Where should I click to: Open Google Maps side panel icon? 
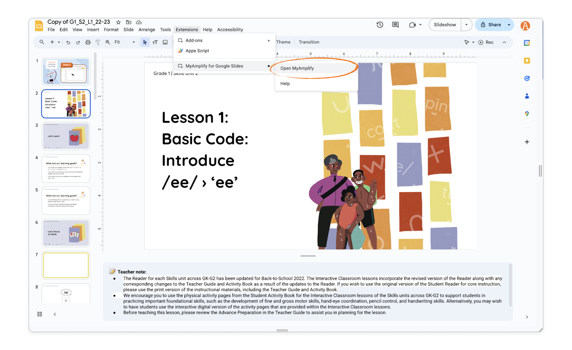[527, 114]
